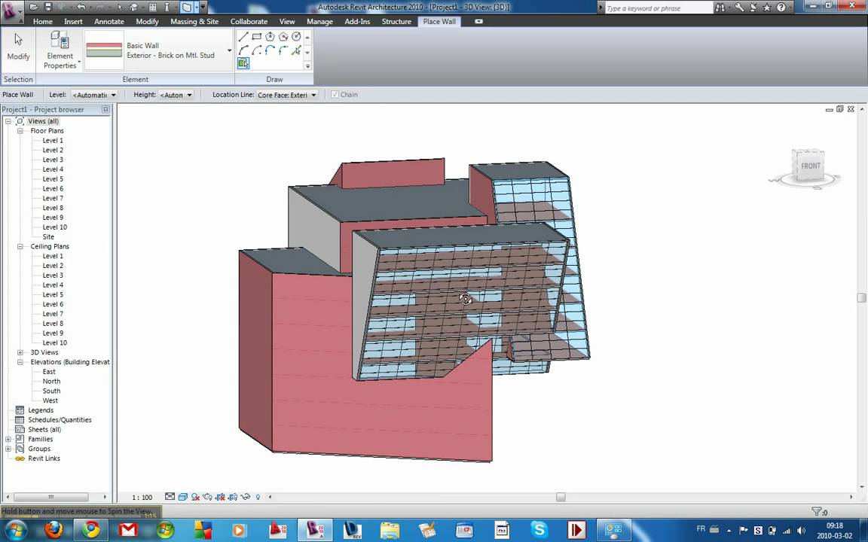Select the Pick Faces draw tool

point(243,63)
